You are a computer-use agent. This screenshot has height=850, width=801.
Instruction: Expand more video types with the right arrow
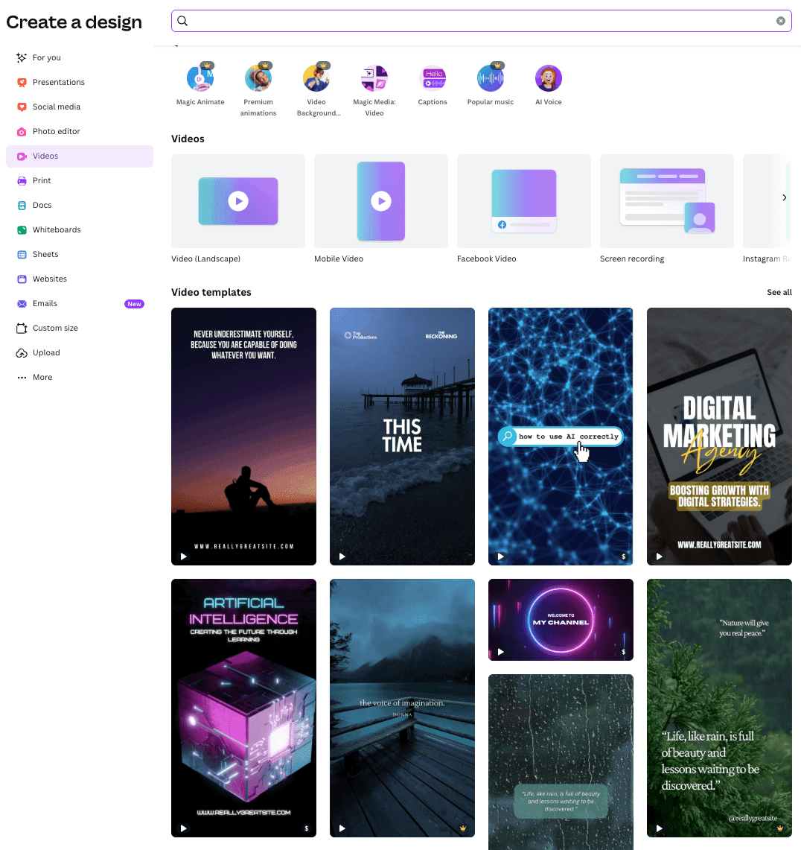pos(784,197)
